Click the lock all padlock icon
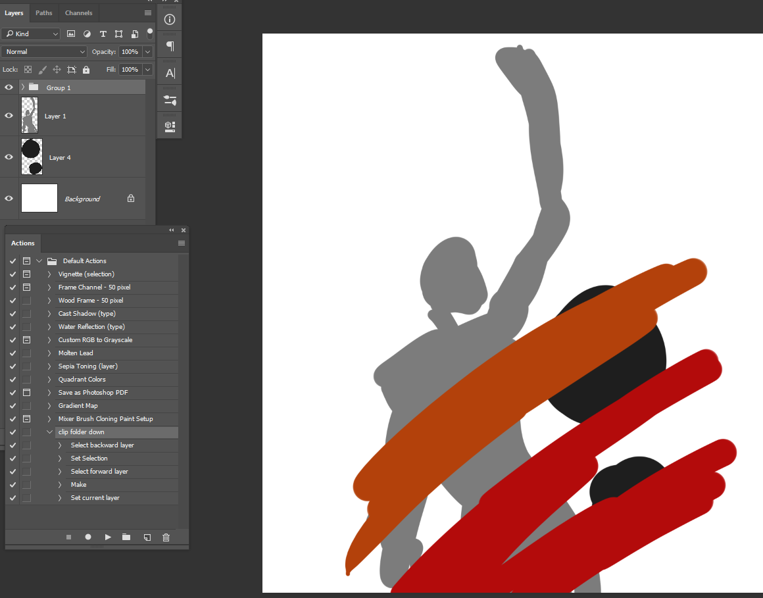 (x=86, y=69)
